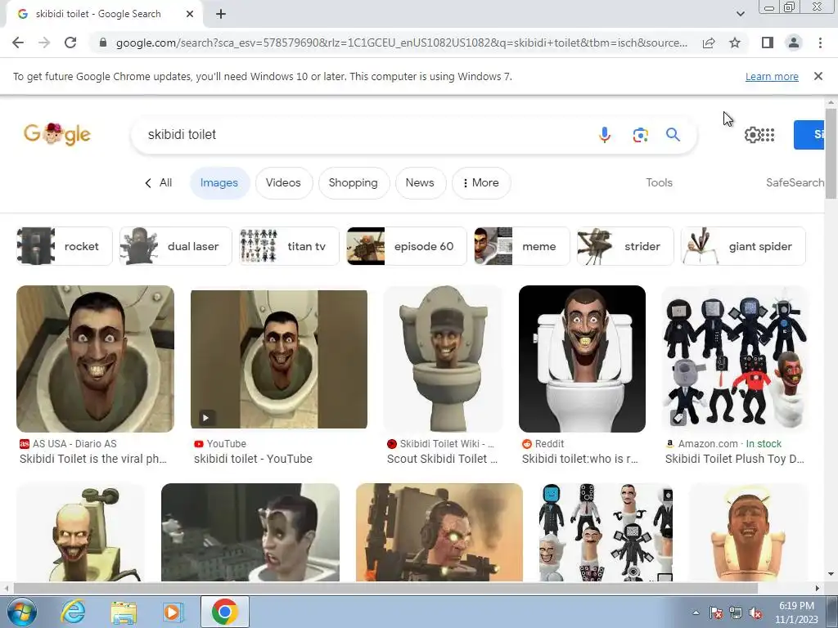Open the Tools filter option
The height and width of the screenshot is (628, 838).
[x=659, y=182]
